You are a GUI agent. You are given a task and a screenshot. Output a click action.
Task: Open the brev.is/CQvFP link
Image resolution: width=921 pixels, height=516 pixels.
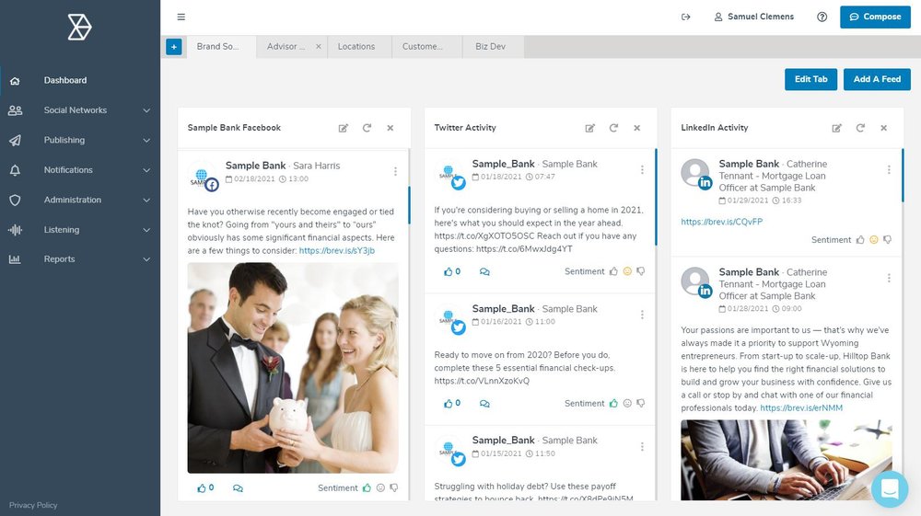pyautogui.click(x=722, y=222)
